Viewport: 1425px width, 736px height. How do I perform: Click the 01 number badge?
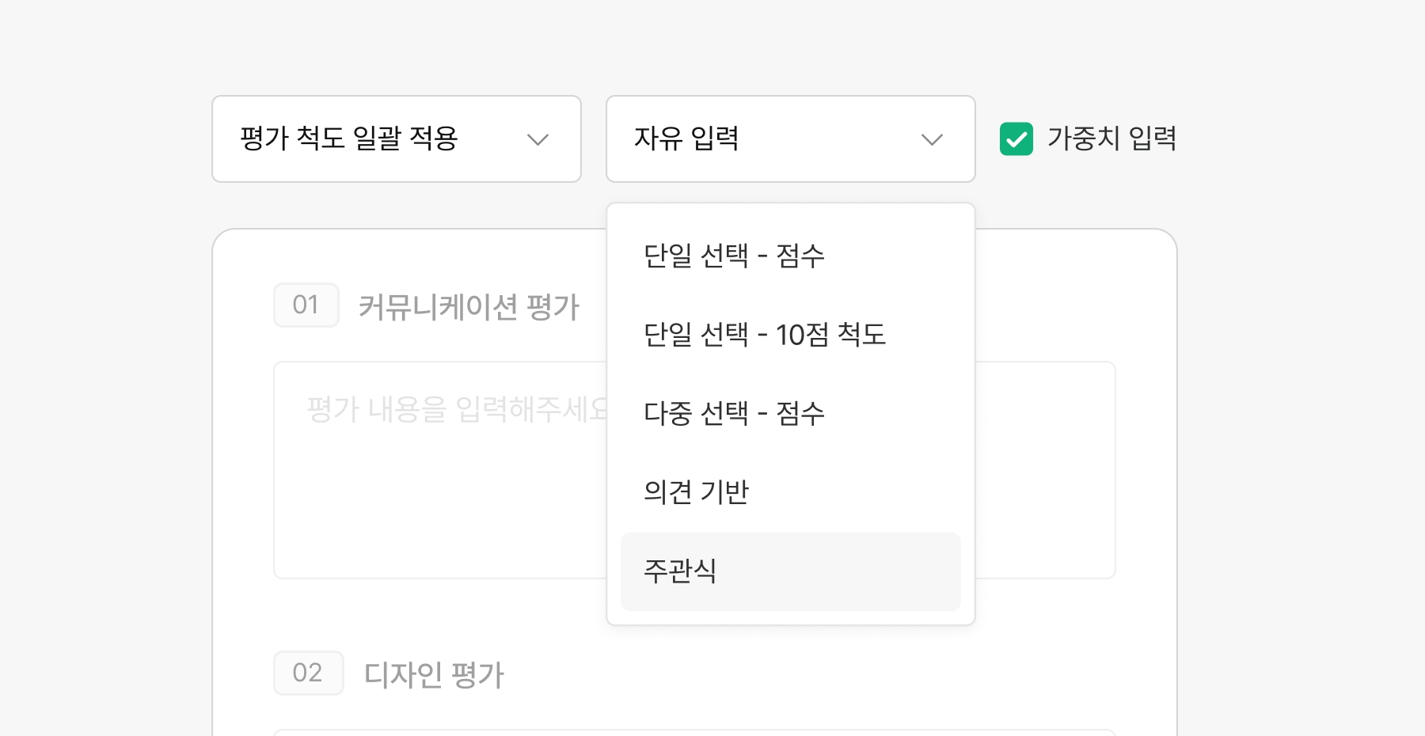pyautogui.click(x=306, y=305)
